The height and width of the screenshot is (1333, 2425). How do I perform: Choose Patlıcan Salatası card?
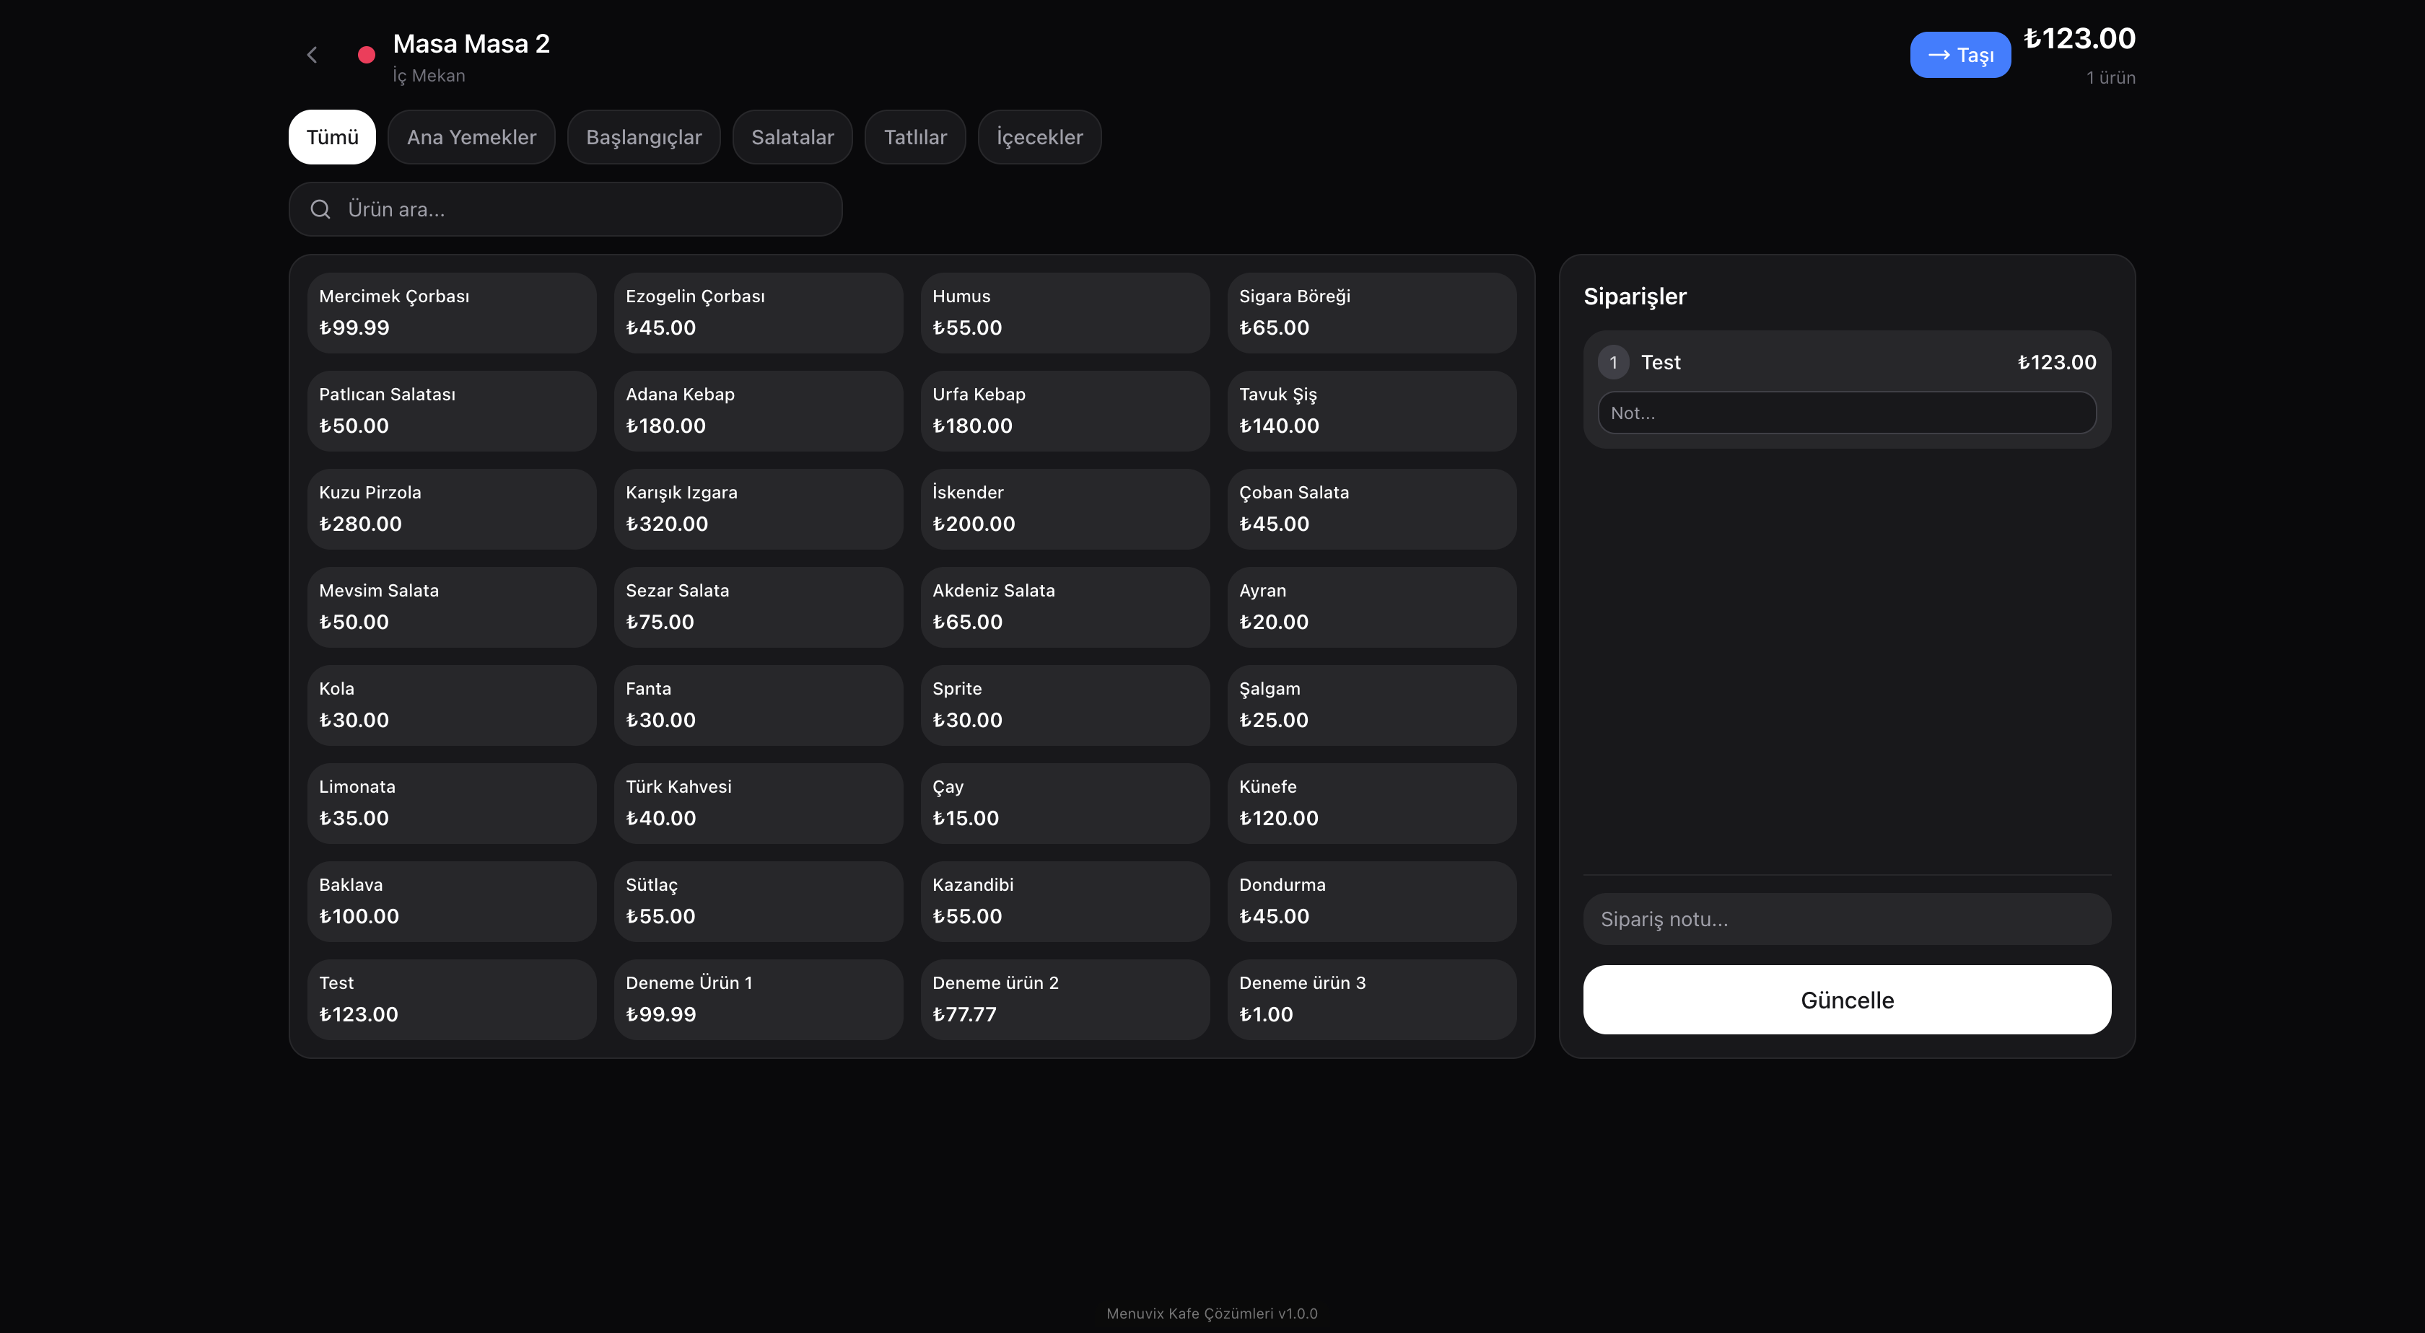coord(451,411)
